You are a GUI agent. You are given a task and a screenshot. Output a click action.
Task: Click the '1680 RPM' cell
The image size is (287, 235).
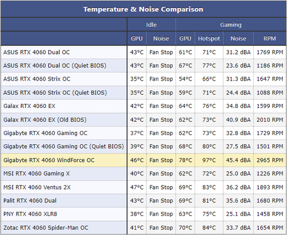270,201
